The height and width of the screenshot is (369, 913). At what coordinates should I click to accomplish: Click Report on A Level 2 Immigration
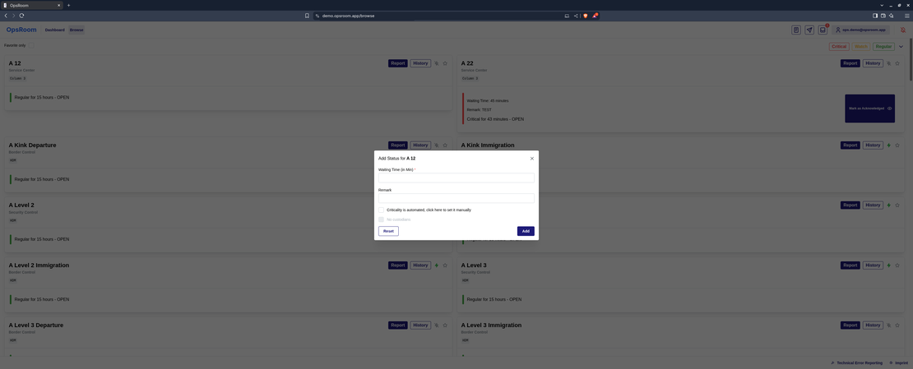coord(398,265)
